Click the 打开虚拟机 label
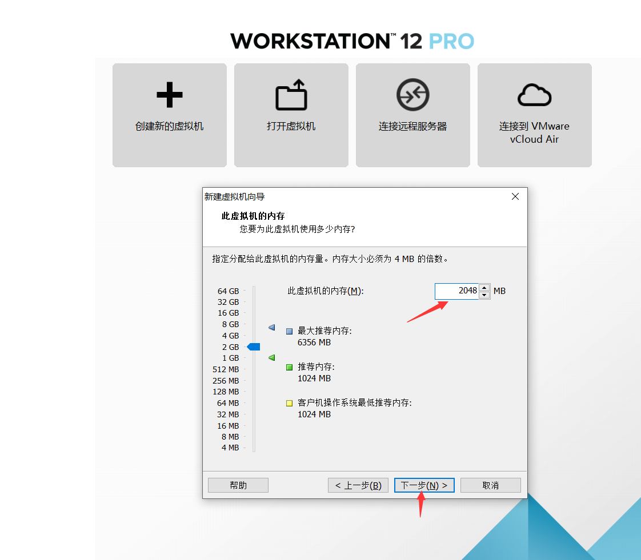Viewport: 641px width, 560px height. [x=291, y=126]
